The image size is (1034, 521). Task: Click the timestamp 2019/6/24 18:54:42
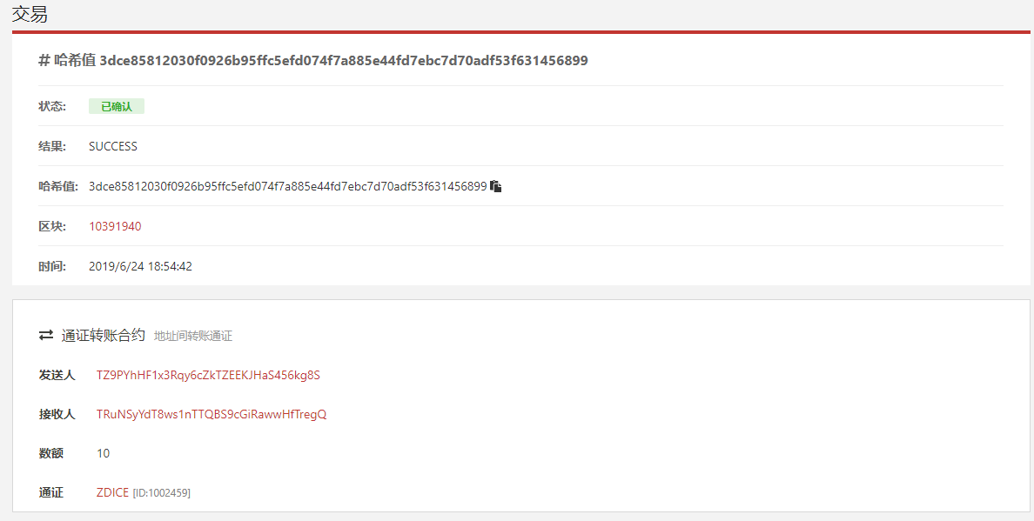(x=140, y=267)
